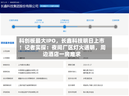
Task: Click the 2025-12-30 acceptance date value in table
Action: point(87,51)
